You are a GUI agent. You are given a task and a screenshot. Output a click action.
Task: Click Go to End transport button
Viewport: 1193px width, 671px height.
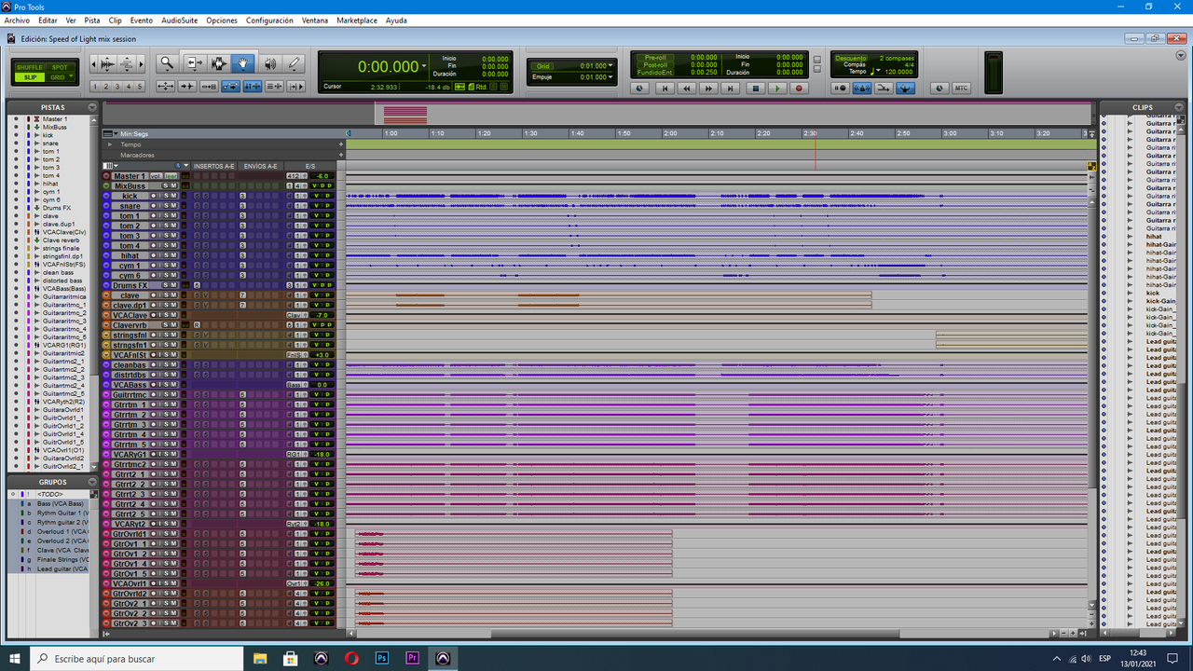click(730, 89)
